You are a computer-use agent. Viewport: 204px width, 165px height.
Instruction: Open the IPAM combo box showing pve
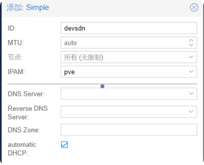129,71
